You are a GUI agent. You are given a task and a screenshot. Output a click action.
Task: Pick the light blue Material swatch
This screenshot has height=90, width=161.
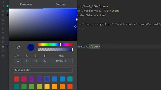tap(62, 79)
